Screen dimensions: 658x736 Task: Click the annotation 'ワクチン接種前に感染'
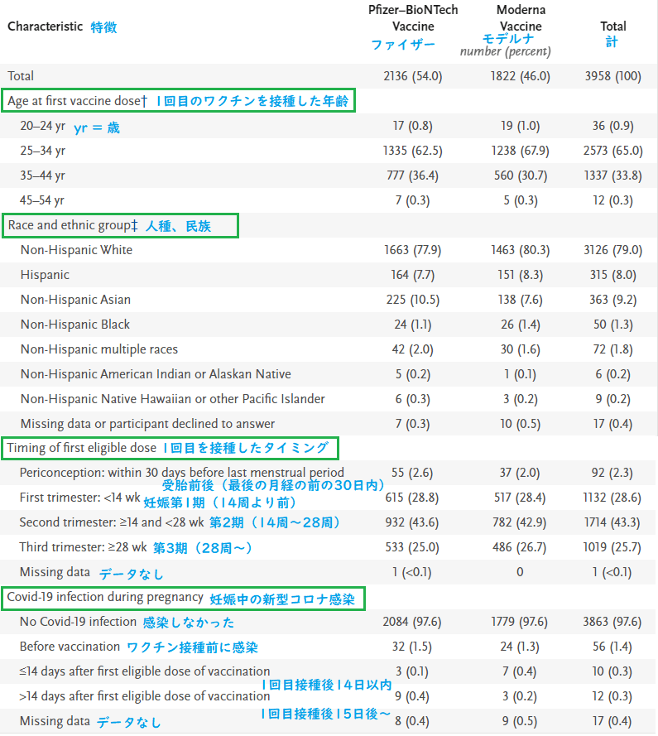click(192, 647)
